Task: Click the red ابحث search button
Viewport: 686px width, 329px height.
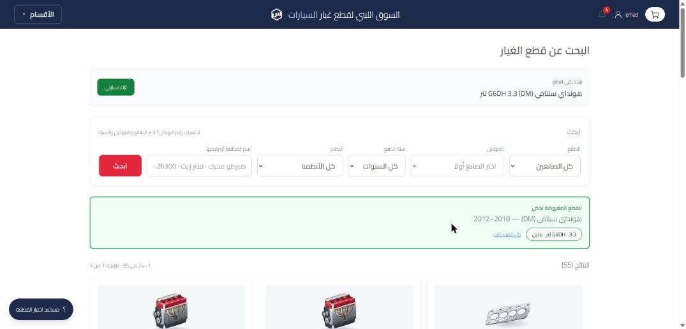Action: coord(121,166)
